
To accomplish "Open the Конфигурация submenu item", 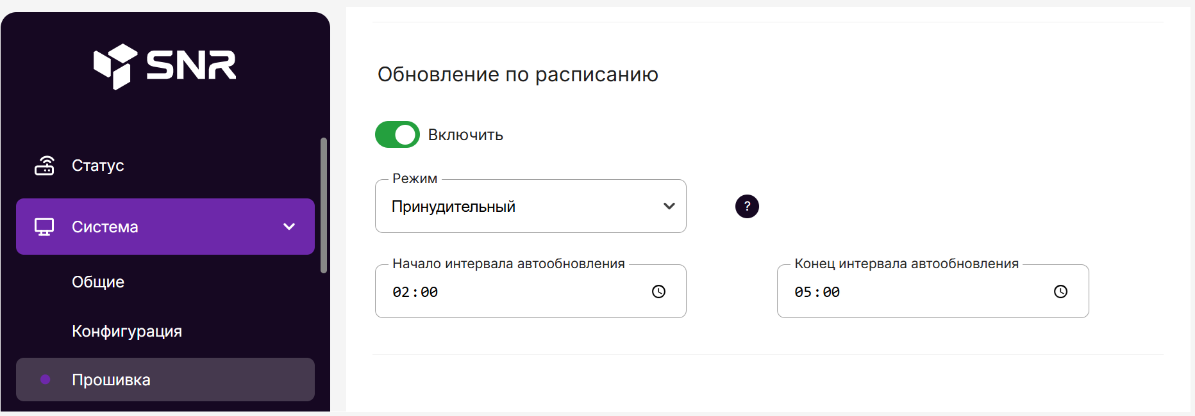I will [x=127, y=331].
